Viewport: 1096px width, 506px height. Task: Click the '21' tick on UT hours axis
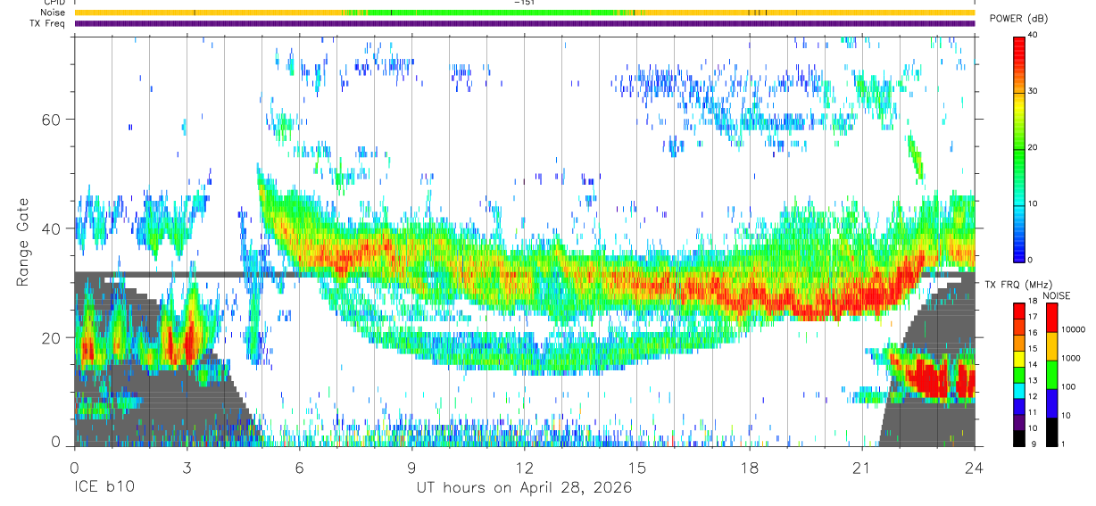861,468
